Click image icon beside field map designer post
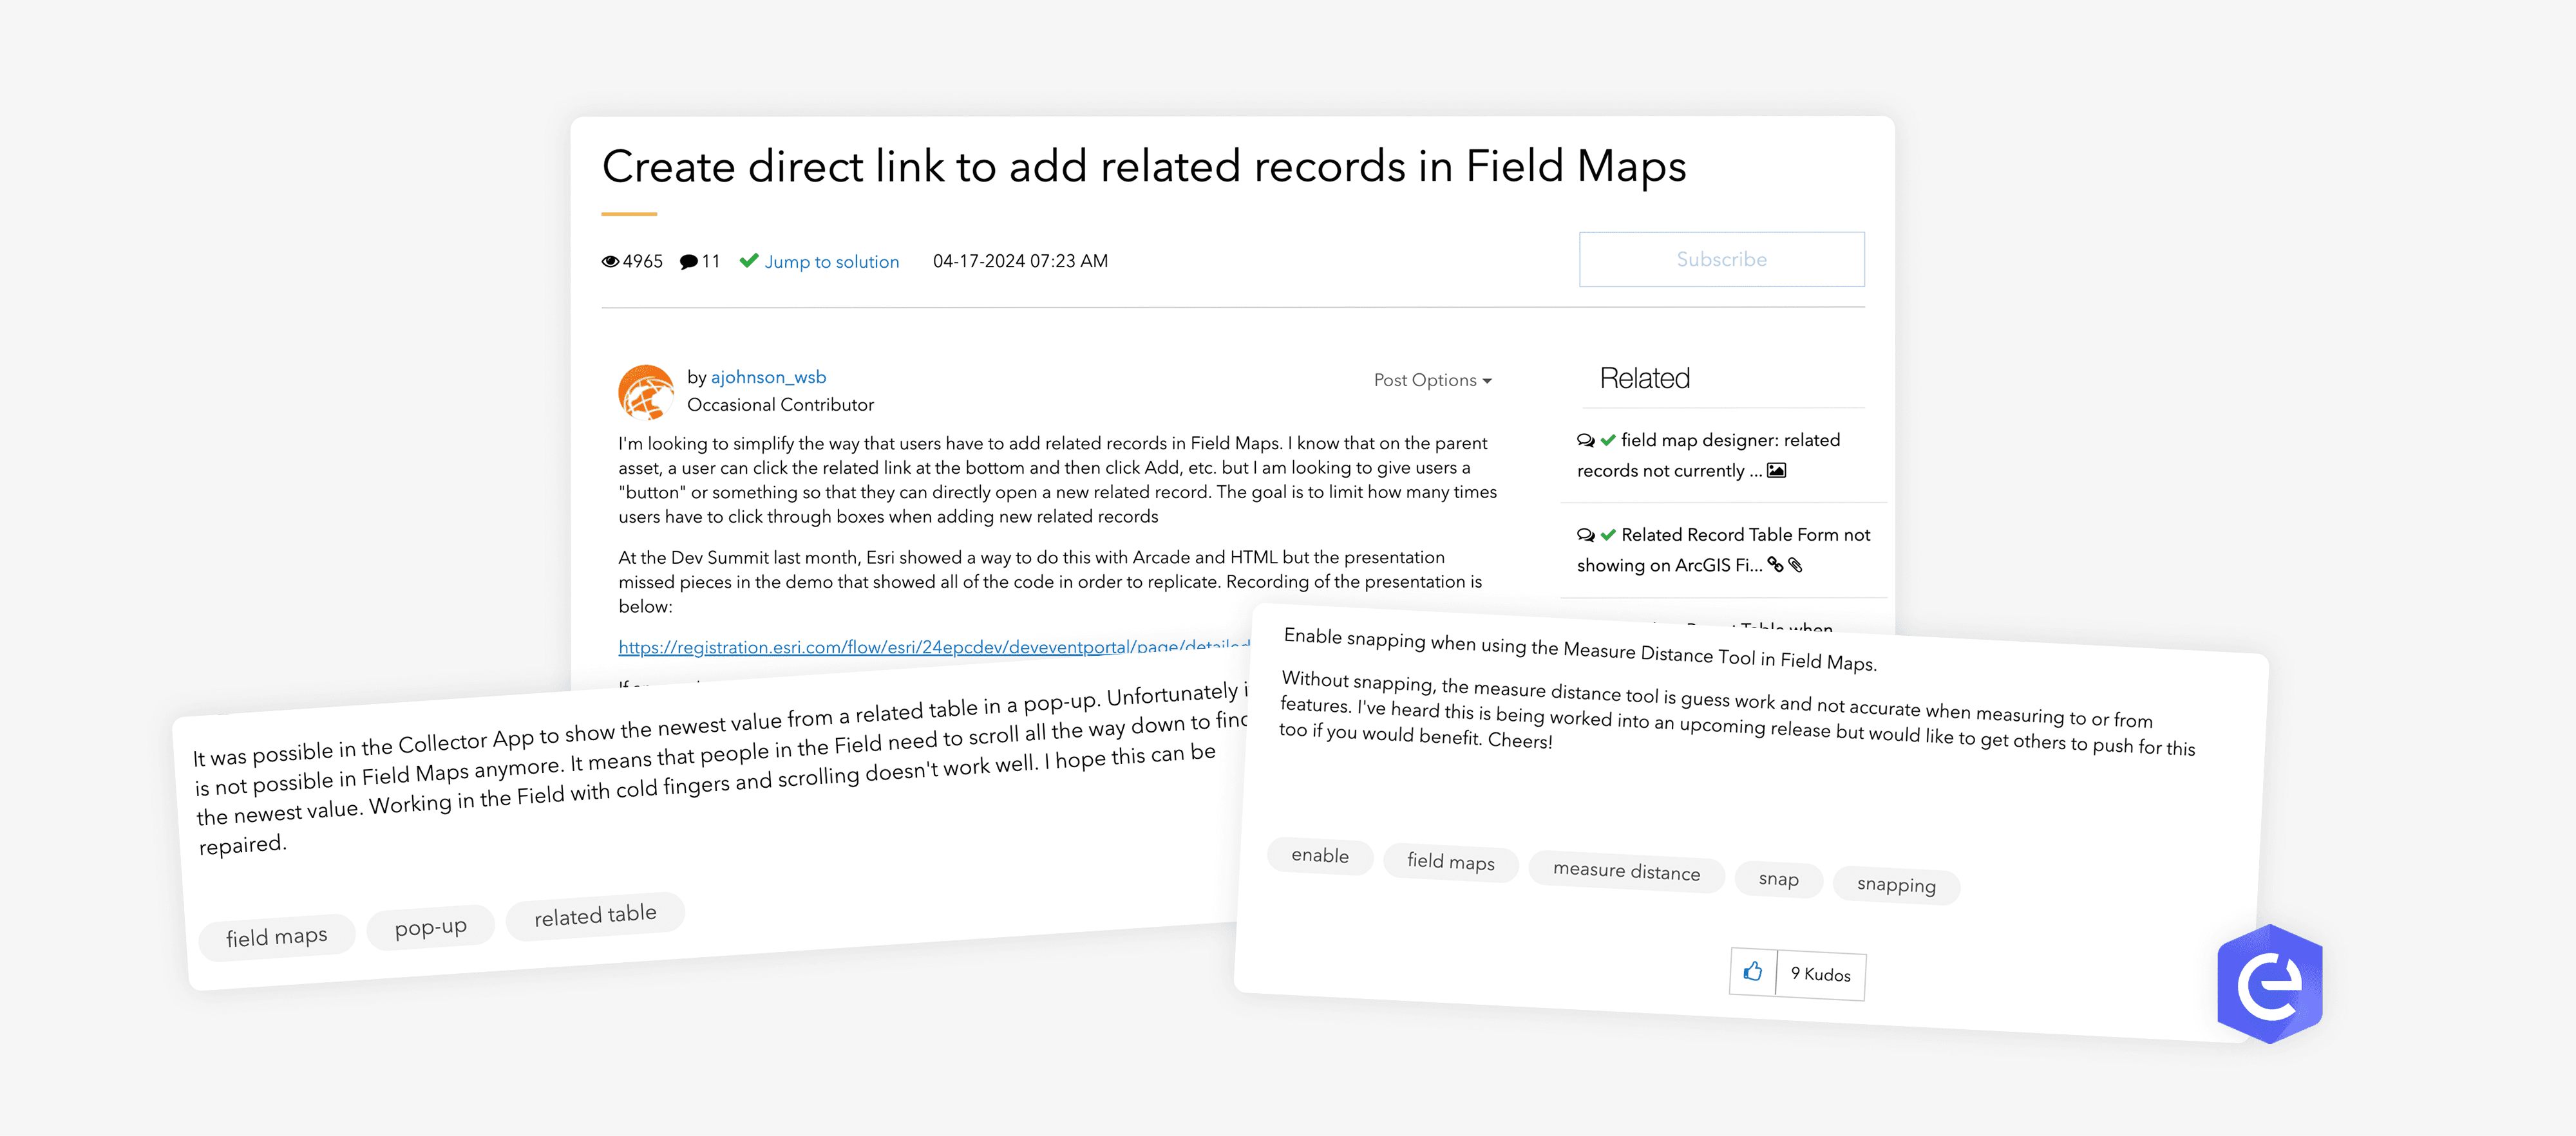The height and width of the screenshot is (1136, 2576). 1776,470
